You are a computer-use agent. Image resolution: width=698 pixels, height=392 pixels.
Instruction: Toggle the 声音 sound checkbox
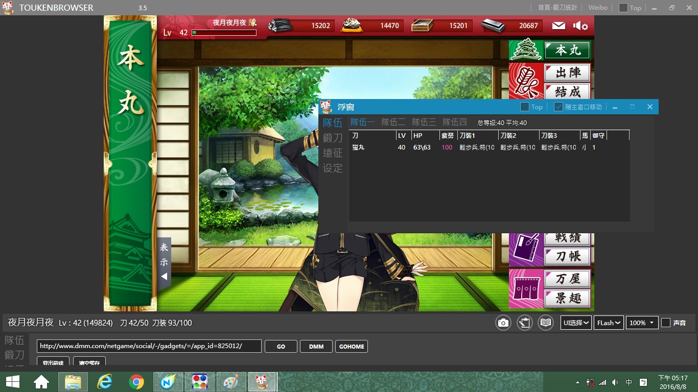tap(666, 323)
